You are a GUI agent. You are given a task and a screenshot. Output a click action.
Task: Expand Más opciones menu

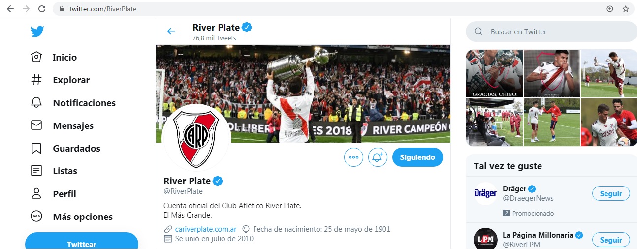[71, 217]
